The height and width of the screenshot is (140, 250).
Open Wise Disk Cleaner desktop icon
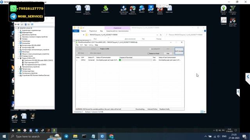[14, 118]
